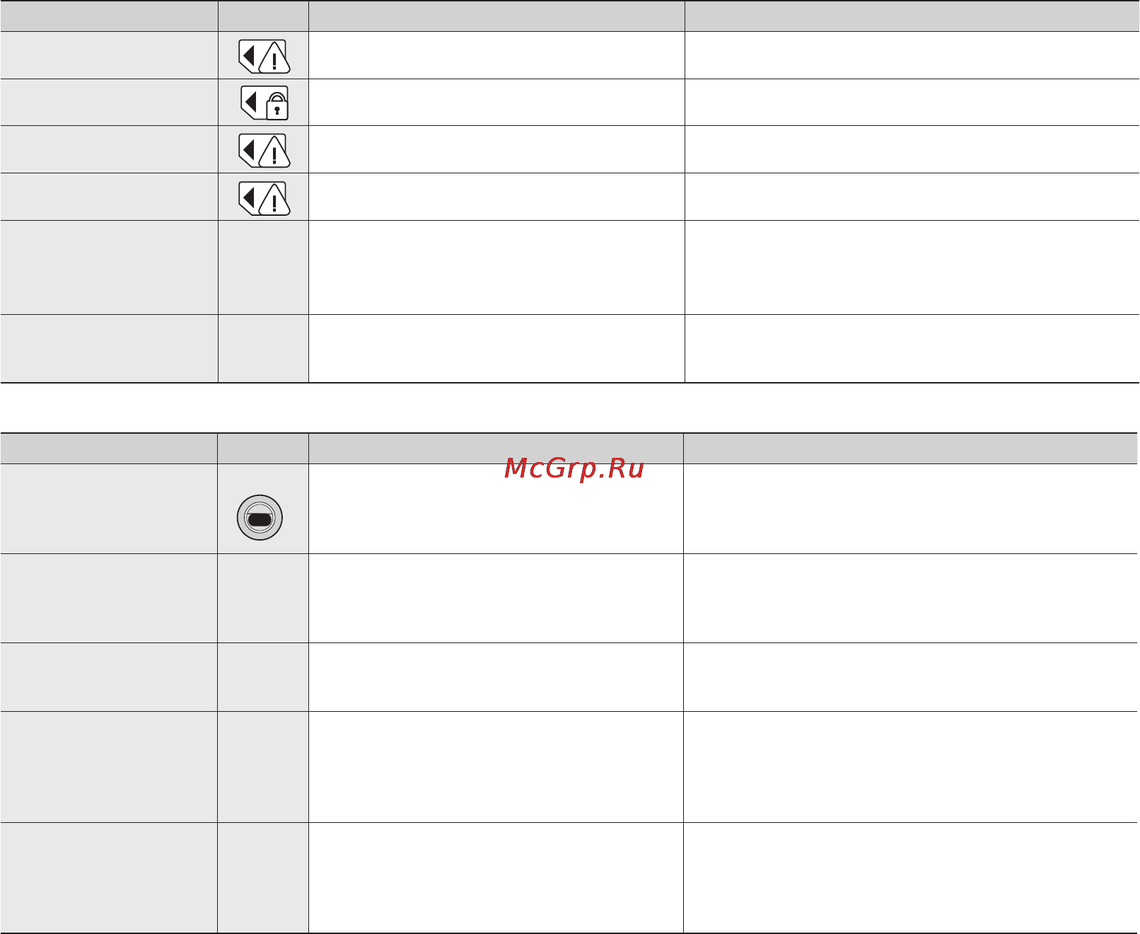Click the first header cell of the lower table
Screen dimensions: 1140x934
[x=109, y=449]
